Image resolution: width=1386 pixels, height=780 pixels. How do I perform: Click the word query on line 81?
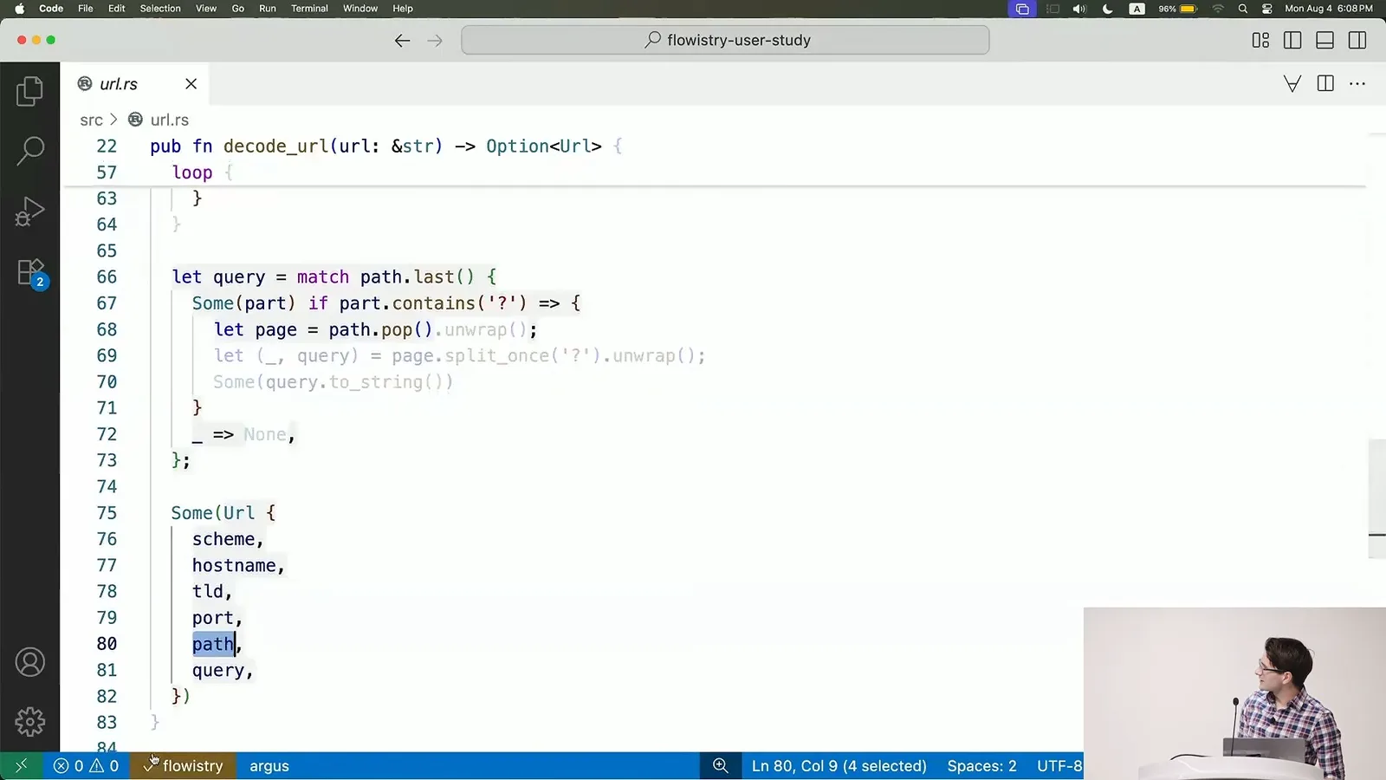(x=218, y=670)
